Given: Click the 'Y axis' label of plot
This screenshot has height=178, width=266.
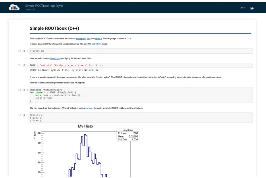Looking at the screenshot, I should tap(35, 135).
